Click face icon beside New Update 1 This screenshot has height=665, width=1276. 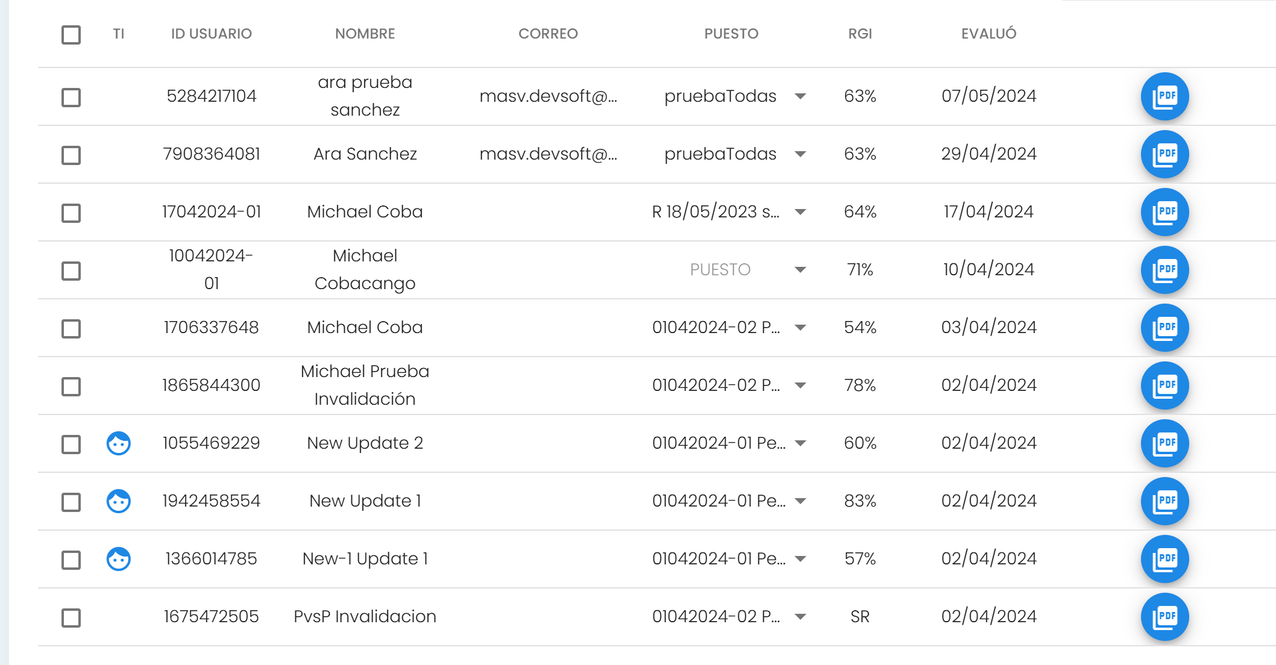click(x=119, y=501)
